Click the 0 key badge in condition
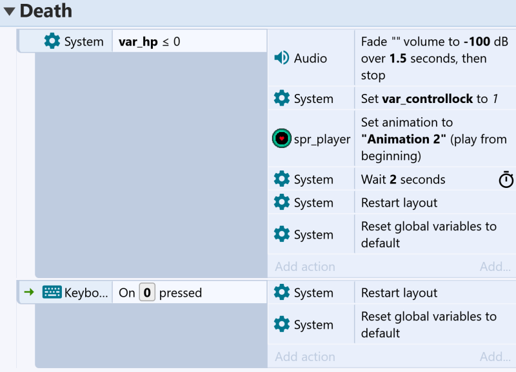Image resolution: width=516 pixels, height=372 pixels. pyautogui.click(x=147, y=292)
